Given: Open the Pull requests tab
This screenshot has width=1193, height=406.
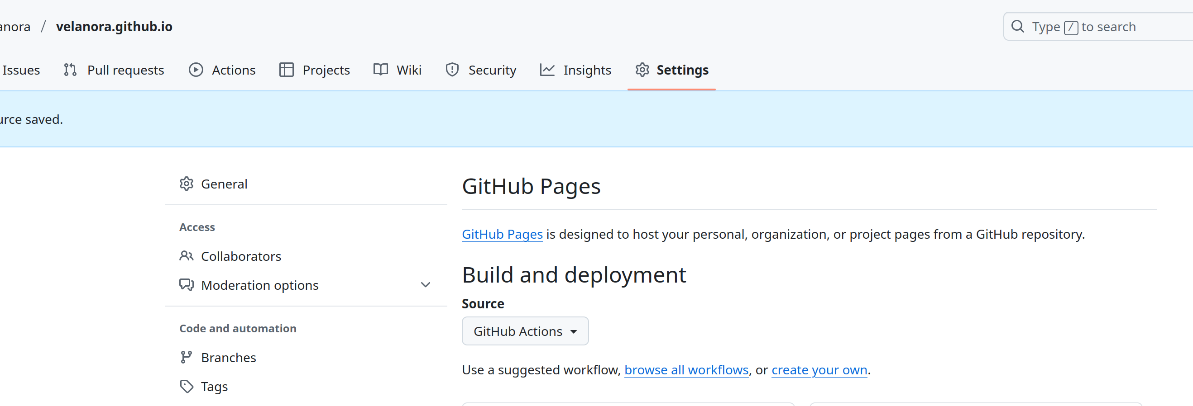Looking at the screenshot, I should click(x=114, y=70).
